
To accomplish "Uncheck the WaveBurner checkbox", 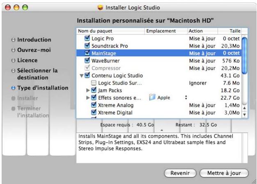I will pyautogui.click(x=87, y=60).
